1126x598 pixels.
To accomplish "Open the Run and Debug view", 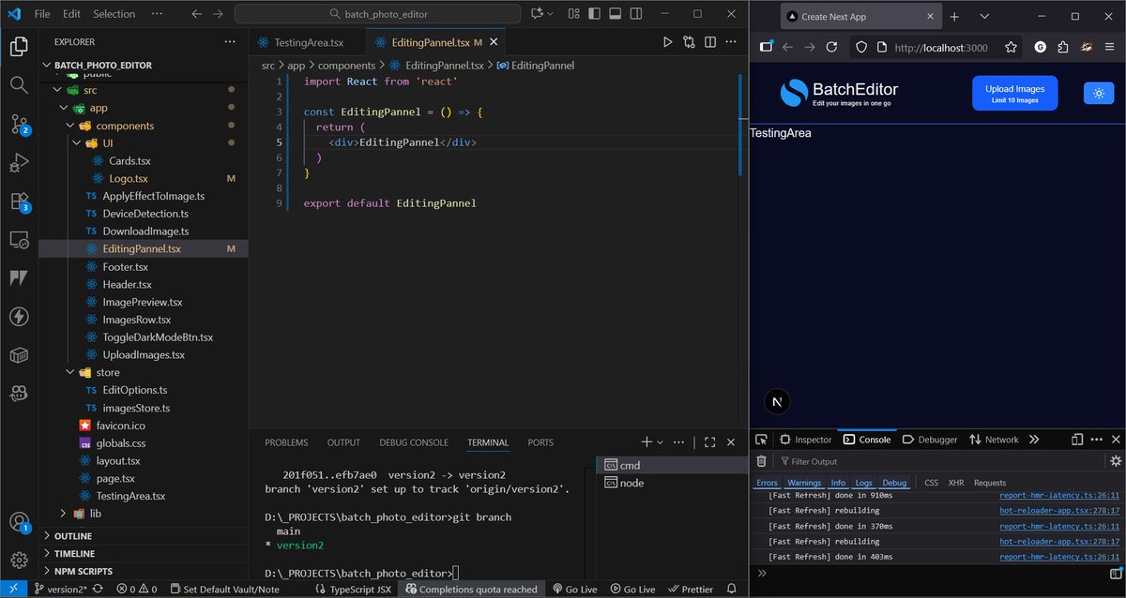I will point(19,163).
